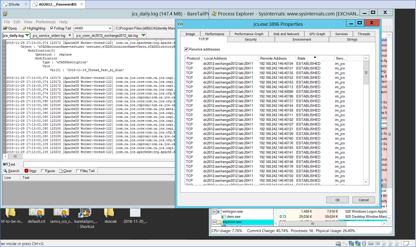Toggle the Follow Tail checkbox
Image resolution: width=416 pixels, height=247 pixels.
point(52,28)
